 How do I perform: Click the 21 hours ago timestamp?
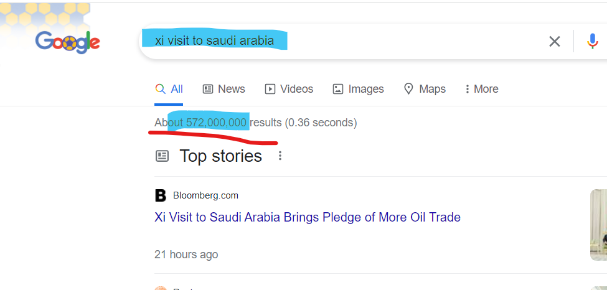(x=186, y=255)
